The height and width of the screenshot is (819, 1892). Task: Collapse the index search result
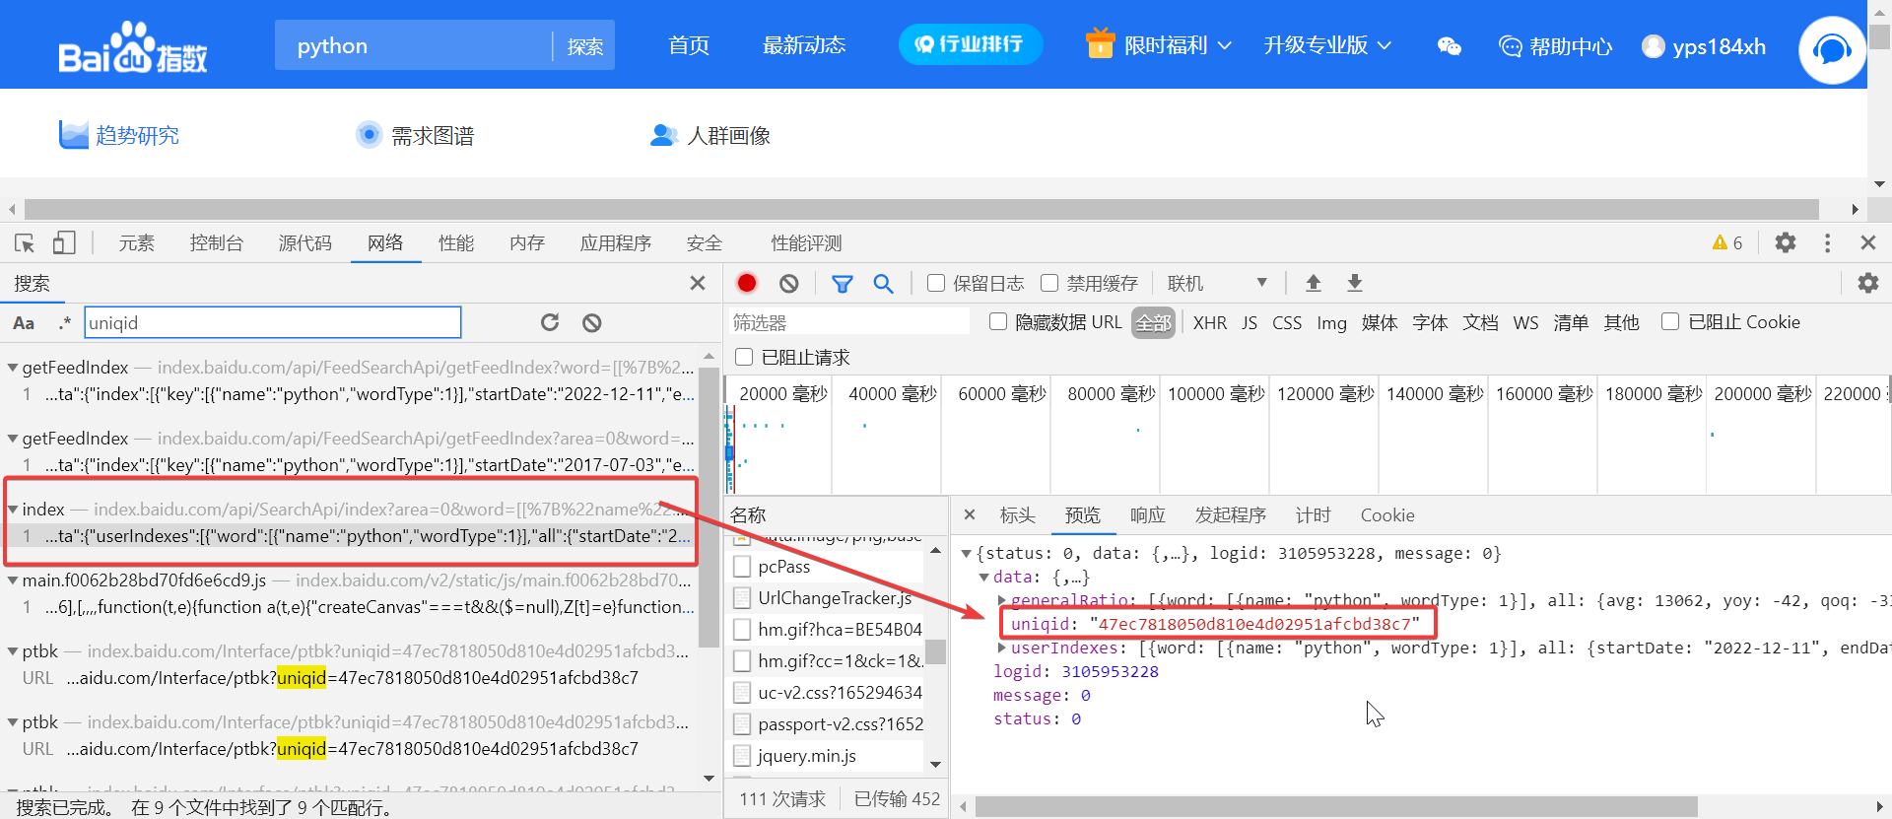coord(13,510)
